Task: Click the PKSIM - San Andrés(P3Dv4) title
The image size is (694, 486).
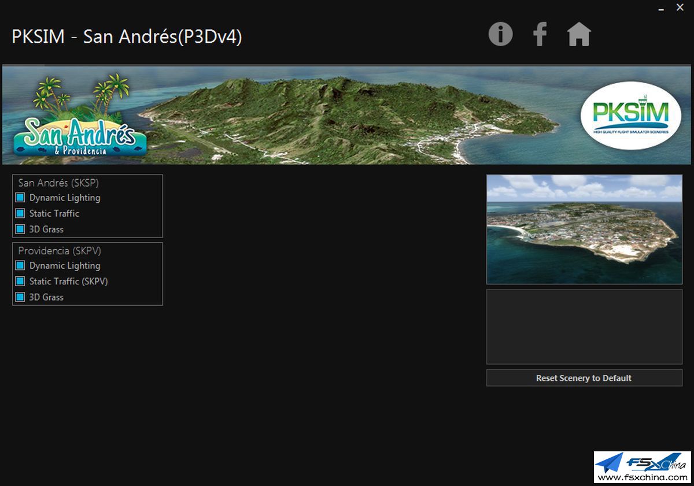Action: pyautogui.click(x=127, y=36)
